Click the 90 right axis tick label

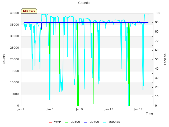[x=157, y=22]
